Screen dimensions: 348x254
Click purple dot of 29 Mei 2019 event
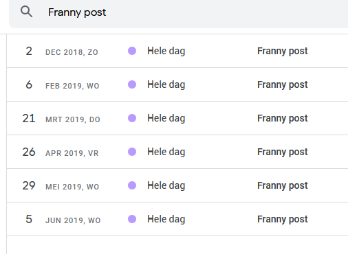pyautogui.click(x=132, y=185)
